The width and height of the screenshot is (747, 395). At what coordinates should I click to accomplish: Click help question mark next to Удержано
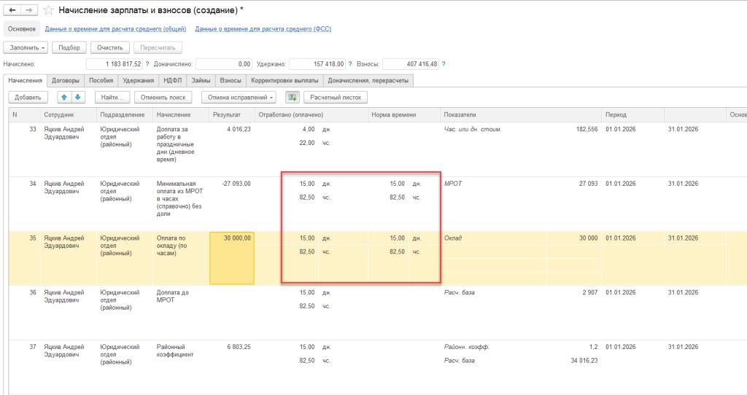click(x=350, y=64)
